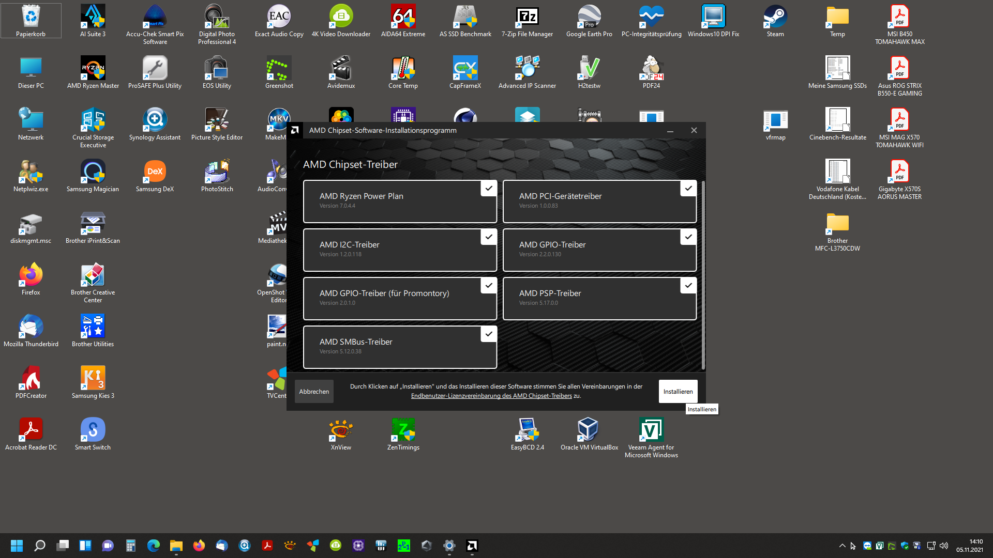
Task: Toggle the AMD PCI-Gerätetreiber checkbox
Action: pos(688,189)
